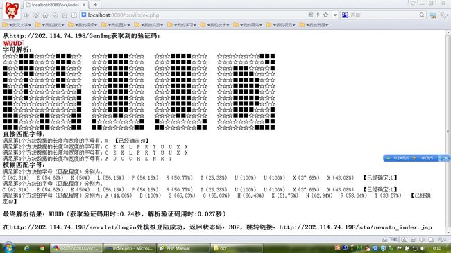This screenshot has width=451, height=253.
Task: Open the skin menu in title bar
Action: (x=413, y=3)
